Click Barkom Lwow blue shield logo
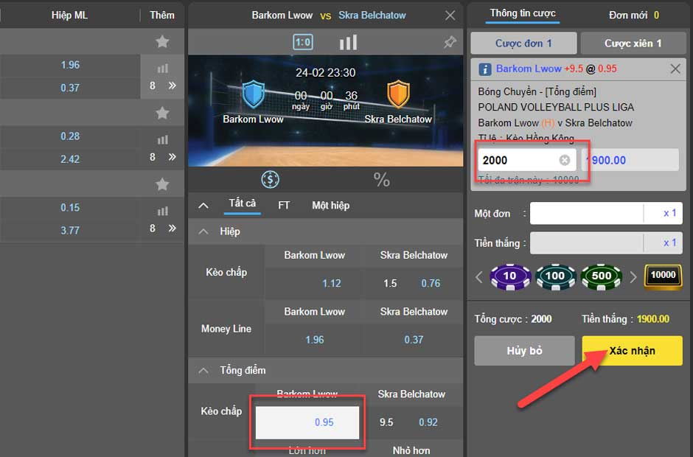 pos(254,94)
